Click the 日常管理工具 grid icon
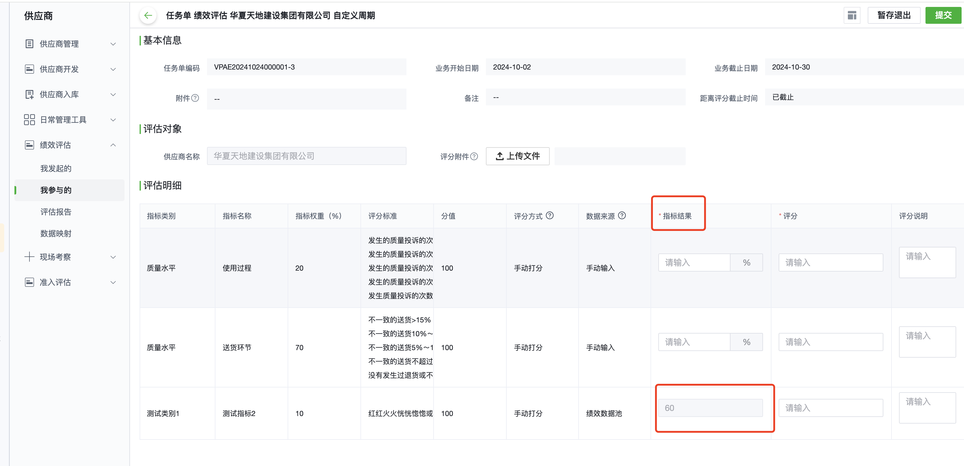This screenshot has height=466, width=964. tap(29, 120)
